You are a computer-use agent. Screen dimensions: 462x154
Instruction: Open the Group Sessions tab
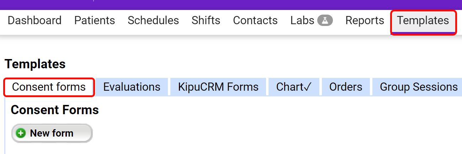(419, 87)
